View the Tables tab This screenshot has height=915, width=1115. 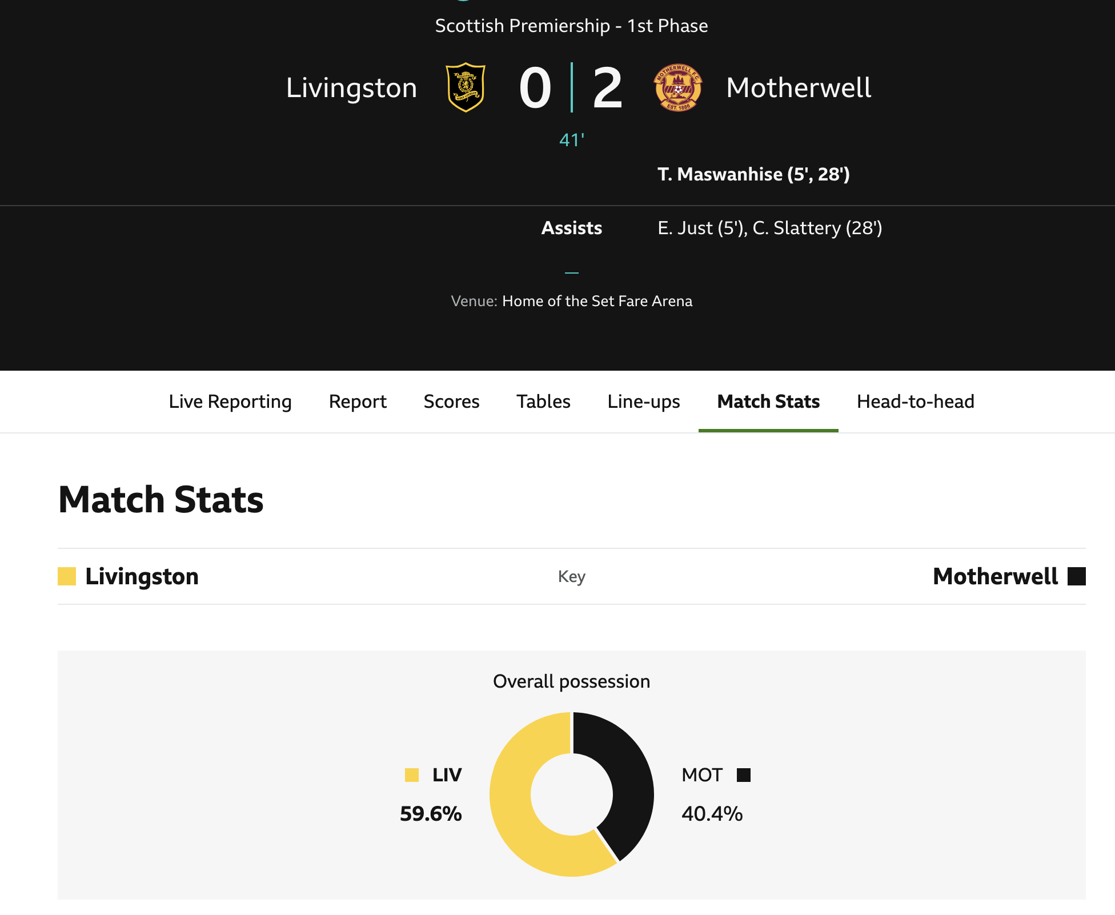(543, 402)
